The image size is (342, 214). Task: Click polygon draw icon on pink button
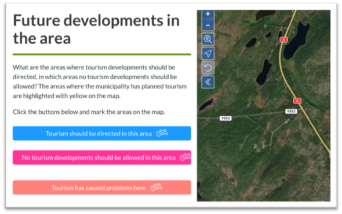point(185,157)
